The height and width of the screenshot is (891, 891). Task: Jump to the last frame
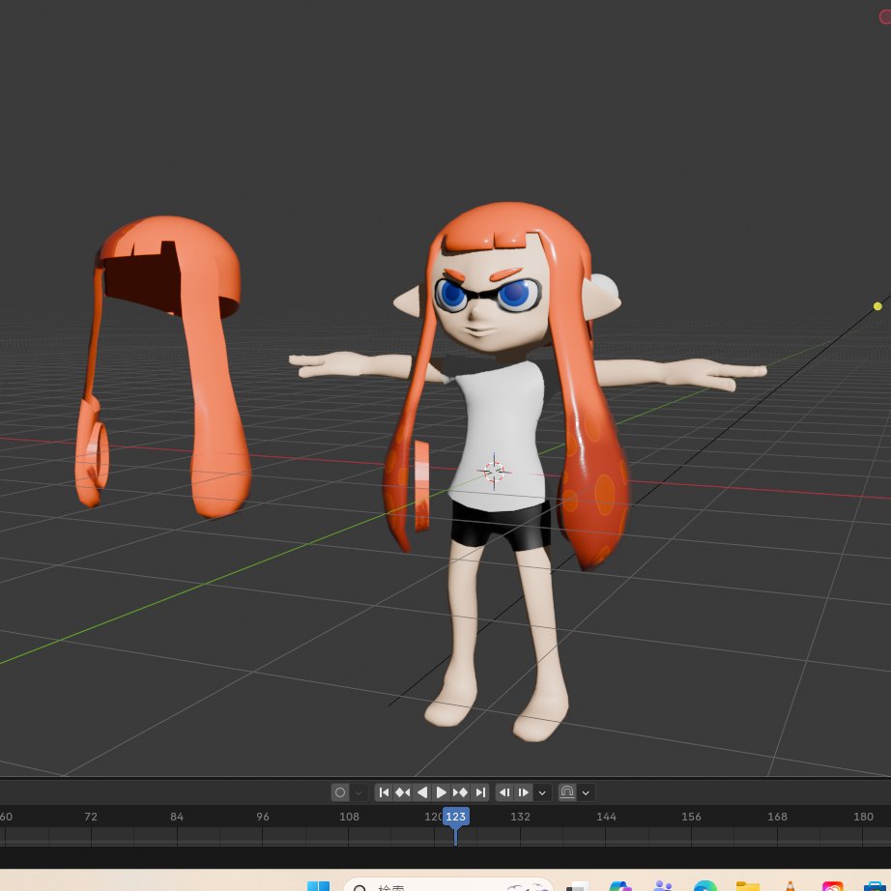(x=480, y=792)
